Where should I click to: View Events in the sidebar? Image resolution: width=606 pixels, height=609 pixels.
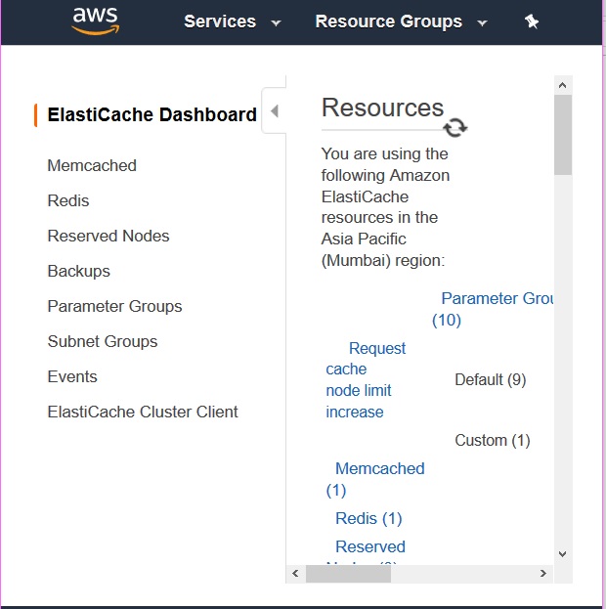click(x=72, y=376)
